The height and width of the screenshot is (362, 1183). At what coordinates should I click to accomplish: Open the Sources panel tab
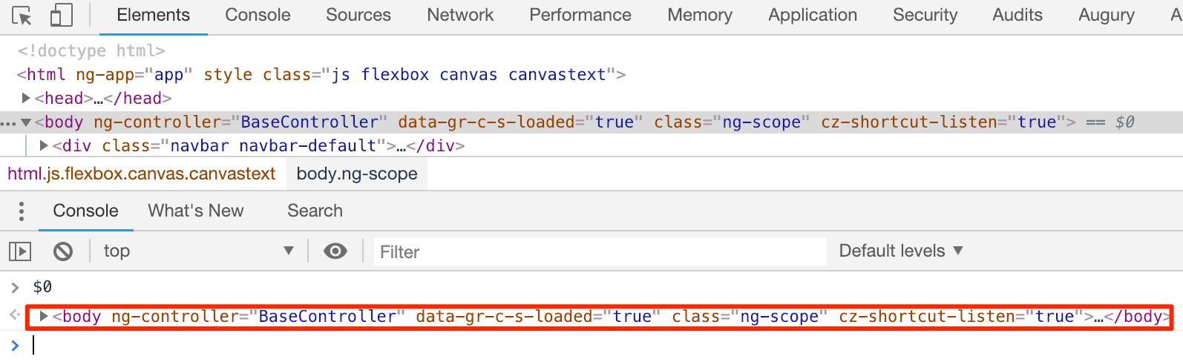[358, 15]
